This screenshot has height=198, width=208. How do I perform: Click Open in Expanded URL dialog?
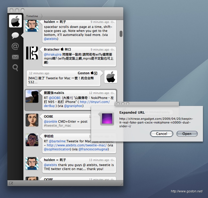pyautogui.click(x=187, y=134)
